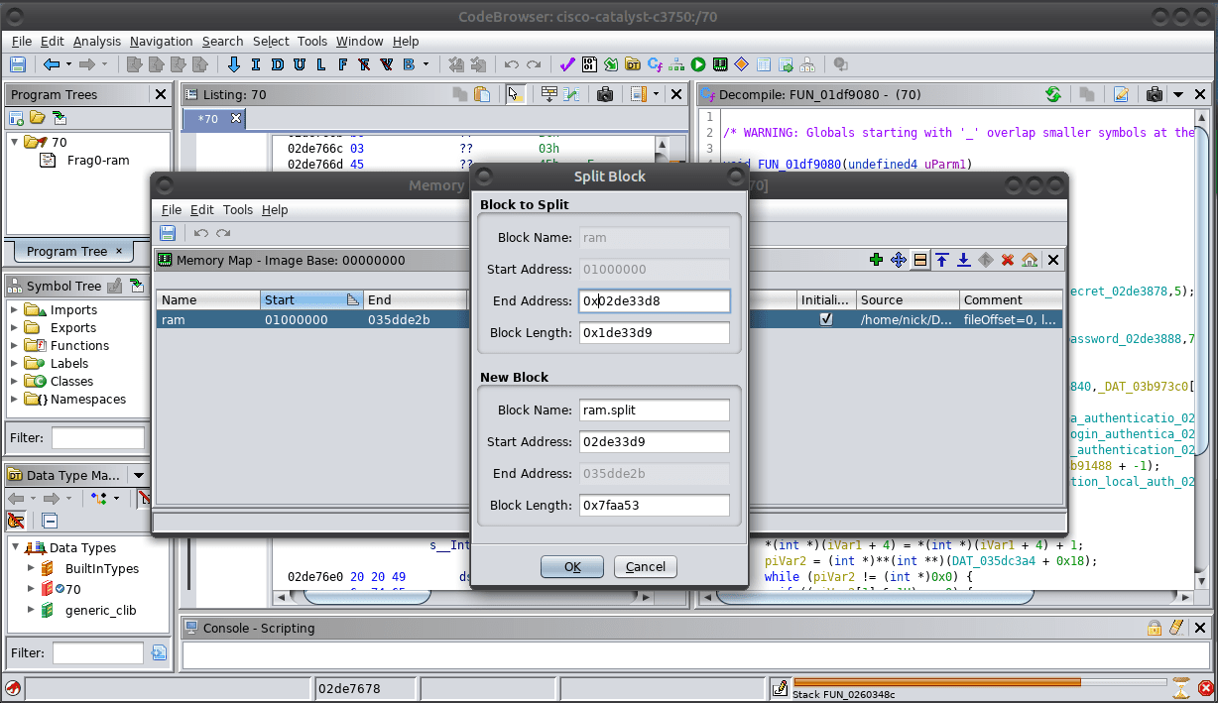Click the new Block Name field ram.split

(655, 410)
